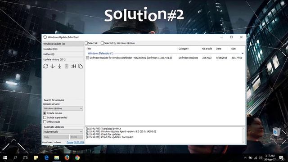Sort by the Category column header

tap(189, 49)
